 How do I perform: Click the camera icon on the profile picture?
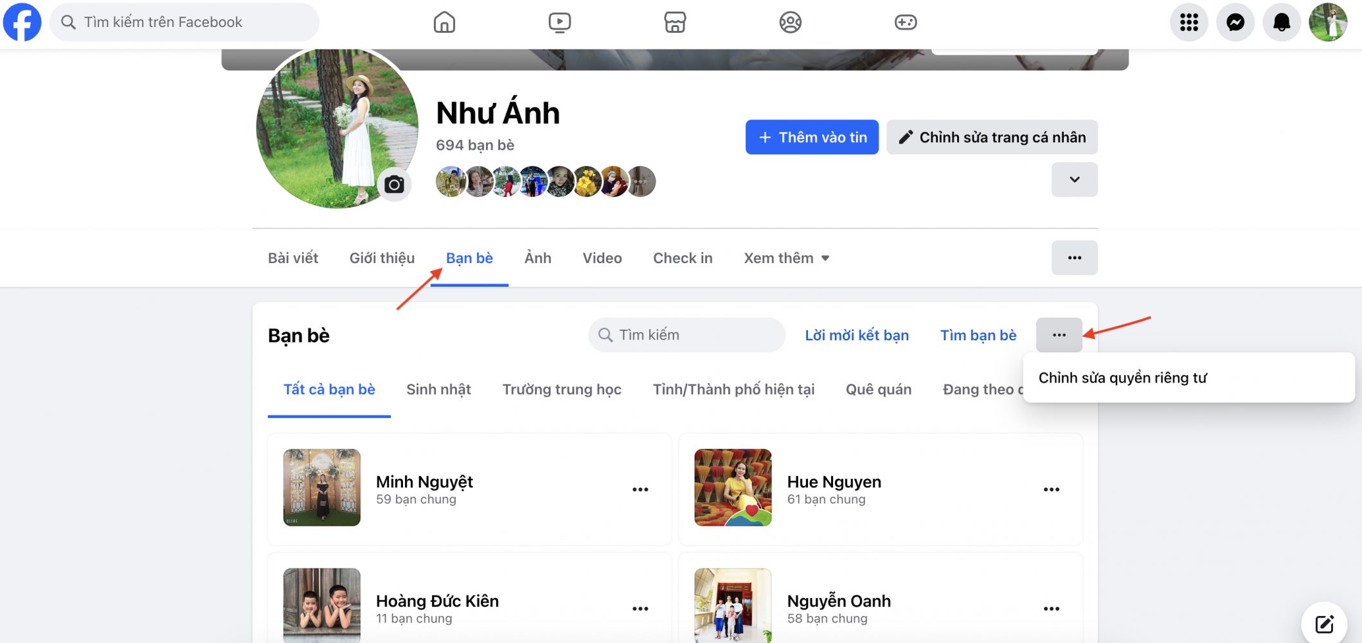click(x=395, y=184)
